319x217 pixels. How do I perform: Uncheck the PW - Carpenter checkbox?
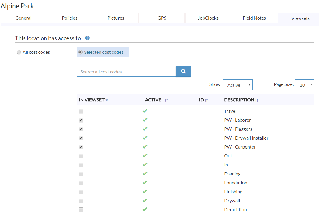pos(81,147)
